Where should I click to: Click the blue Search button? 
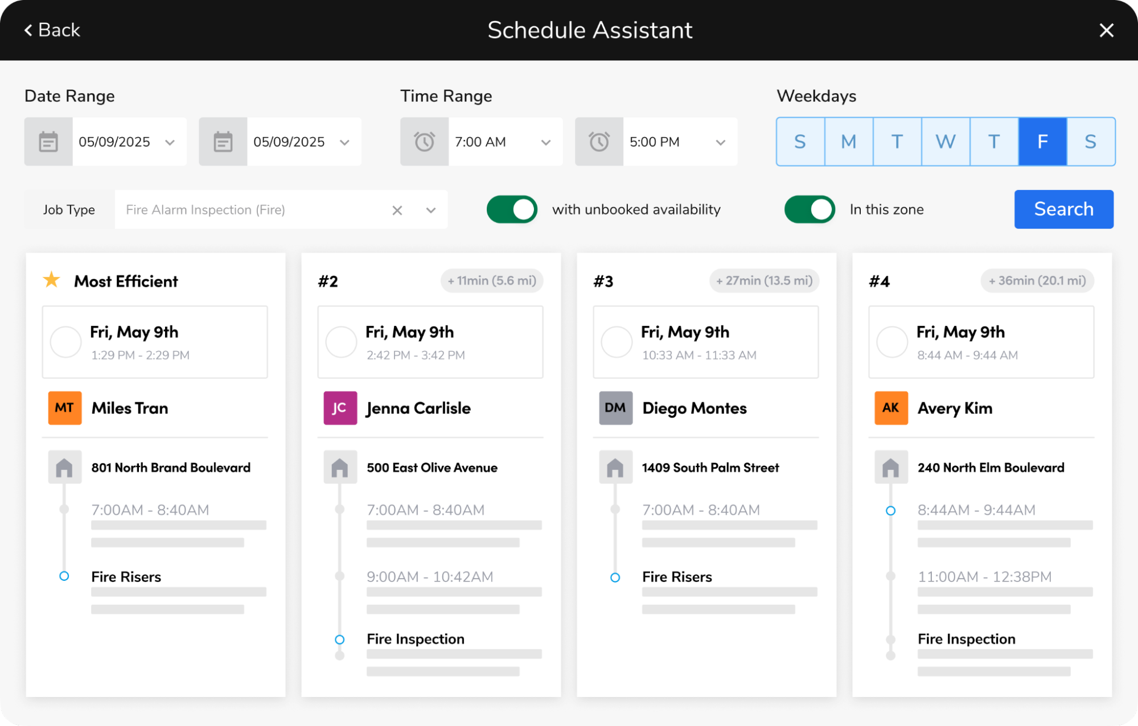pos(1063,209)
